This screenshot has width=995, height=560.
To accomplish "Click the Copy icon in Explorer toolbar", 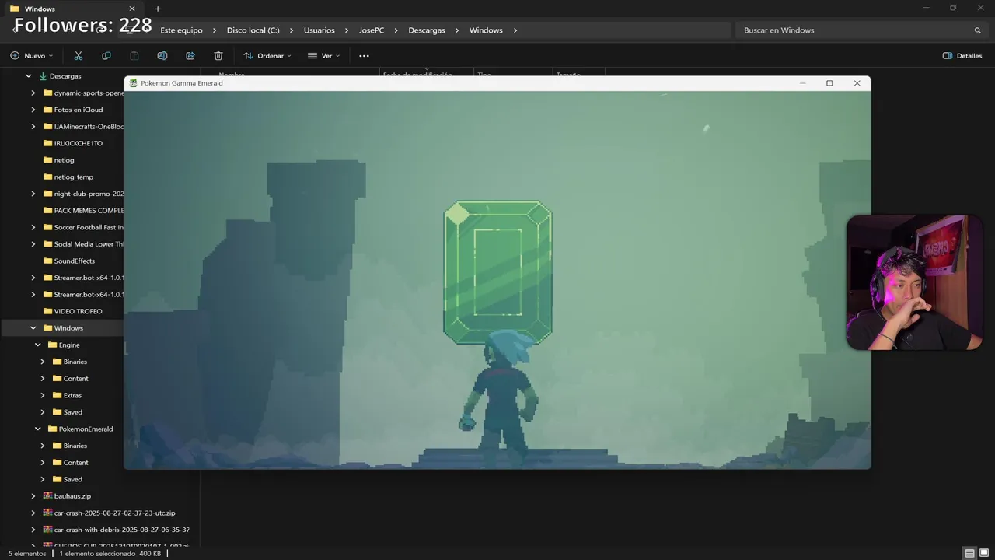I will click(106, 56).
